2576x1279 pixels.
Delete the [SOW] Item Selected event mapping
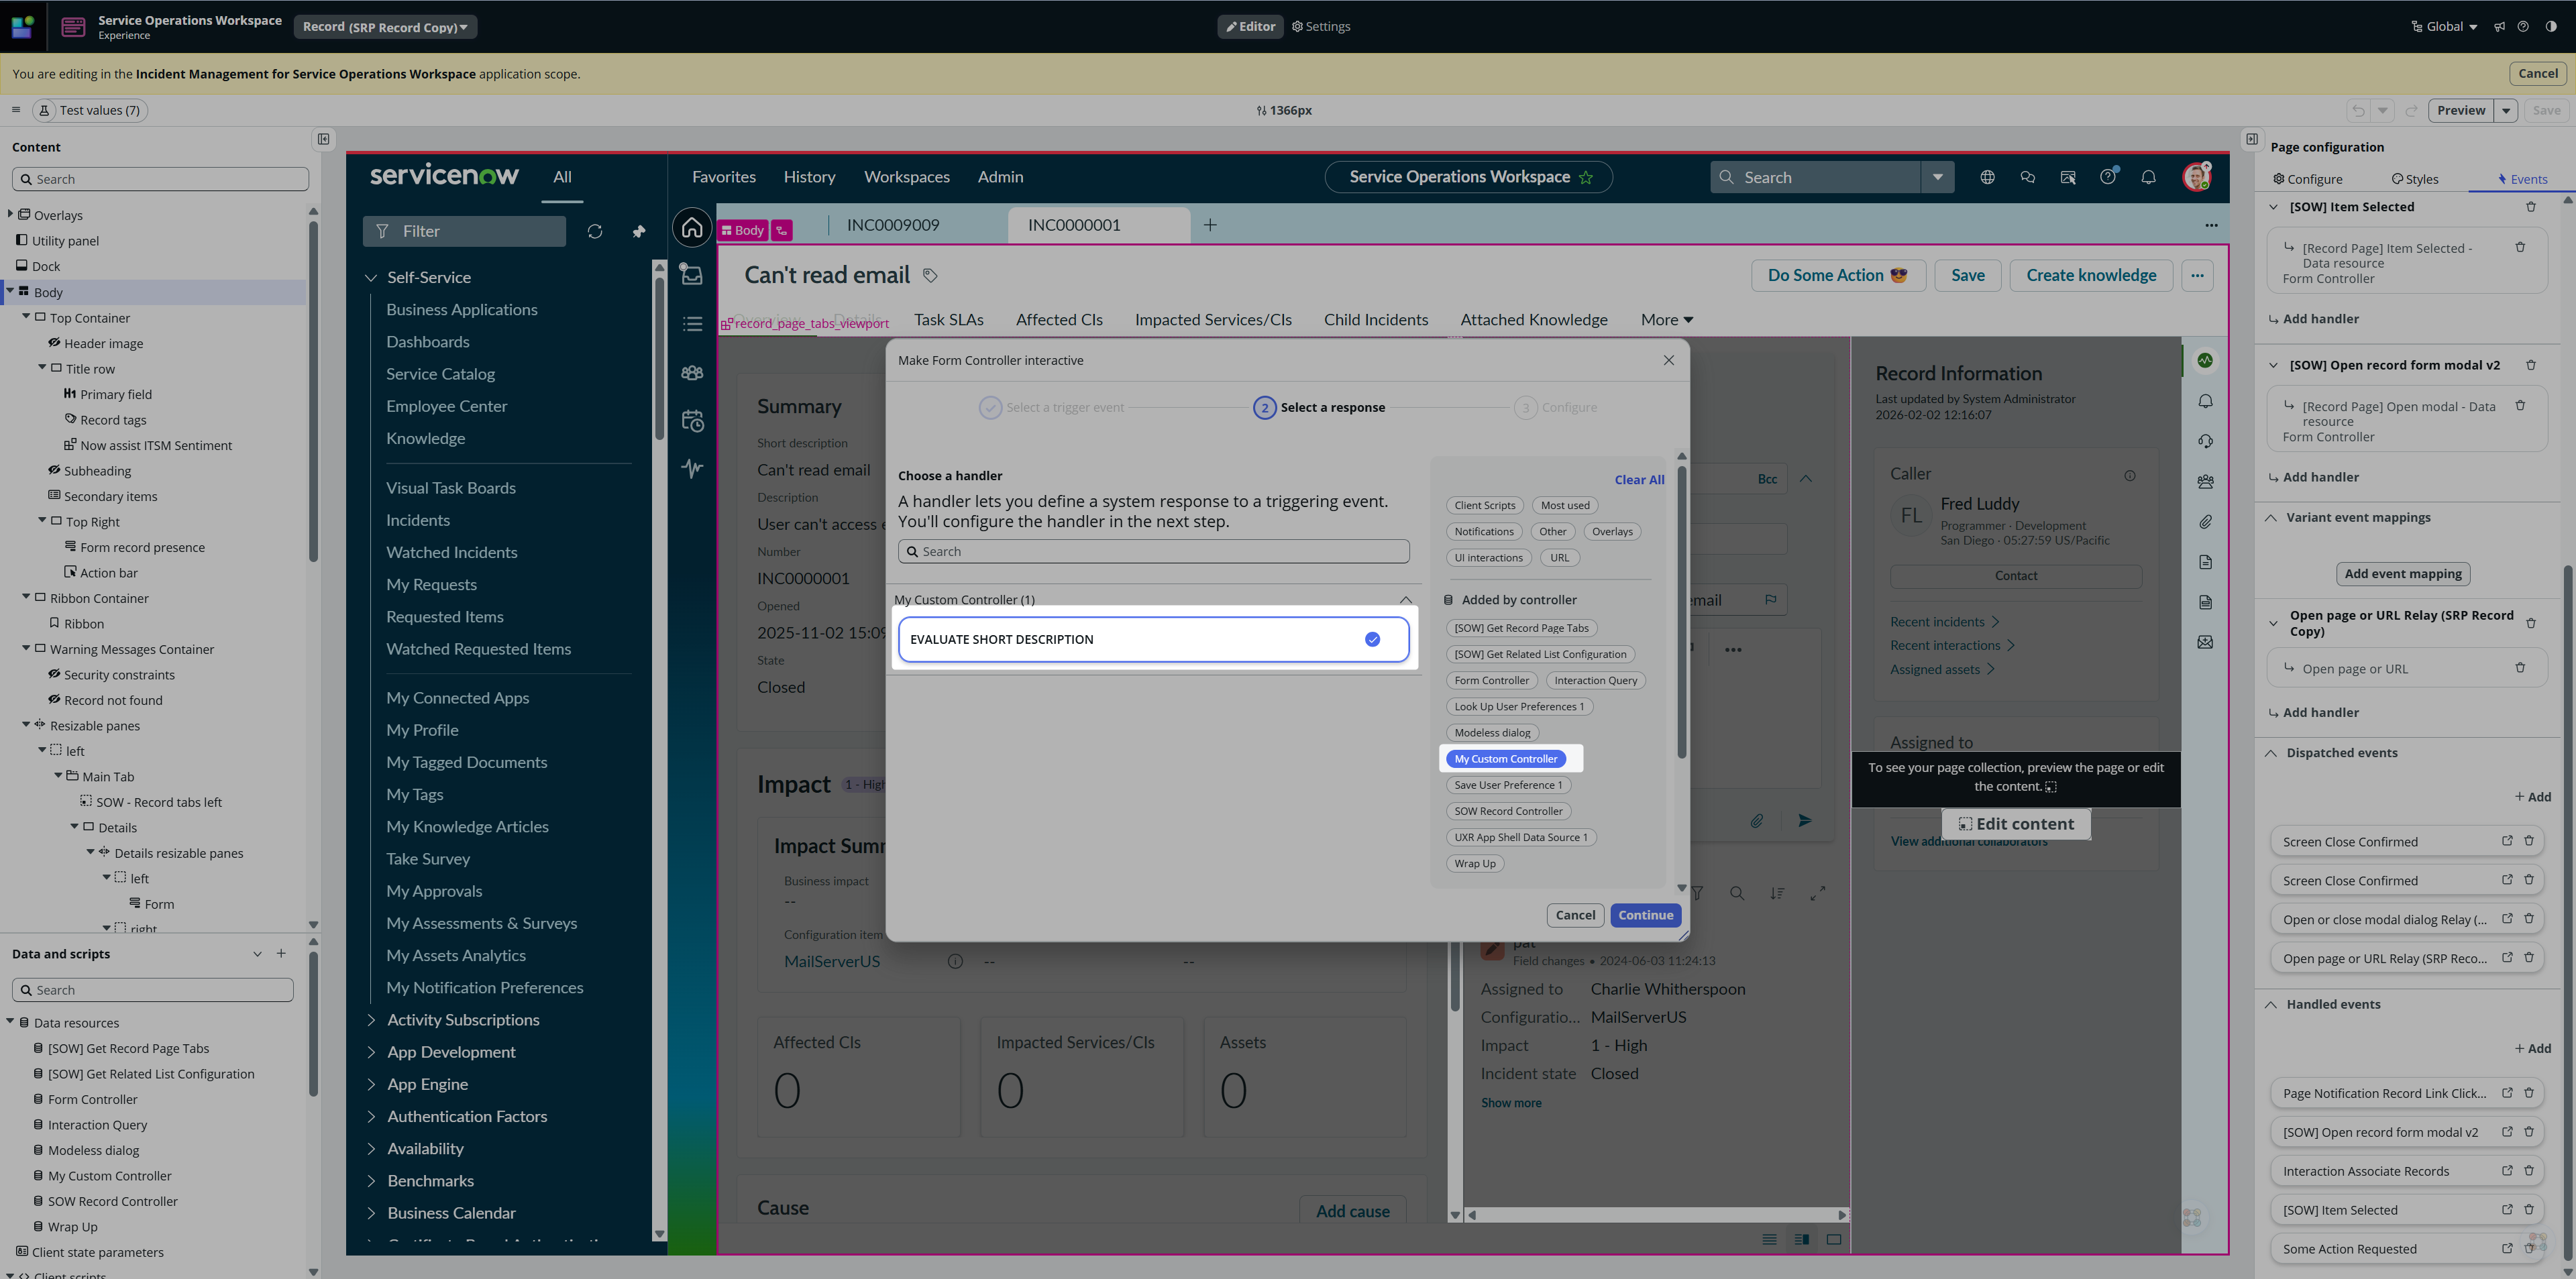[2530, 207]
